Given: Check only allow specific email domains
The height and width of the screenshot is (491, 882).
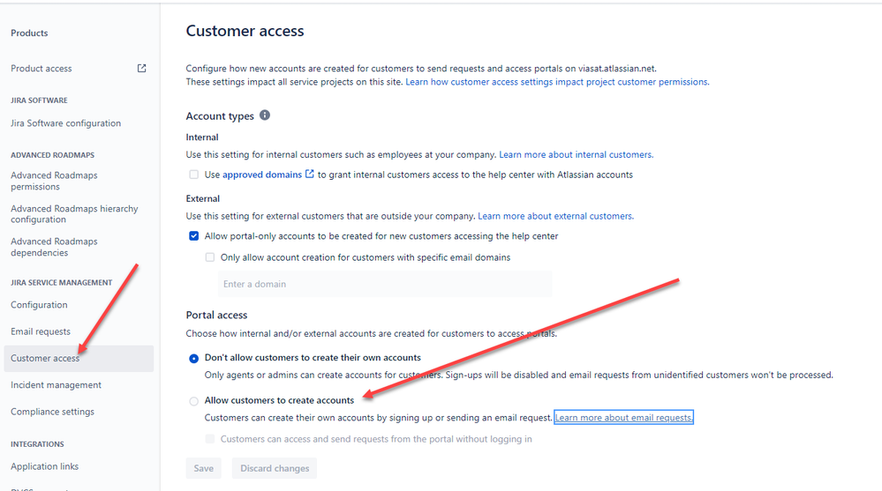Looking at the screenshot, I should pos(210,257).
